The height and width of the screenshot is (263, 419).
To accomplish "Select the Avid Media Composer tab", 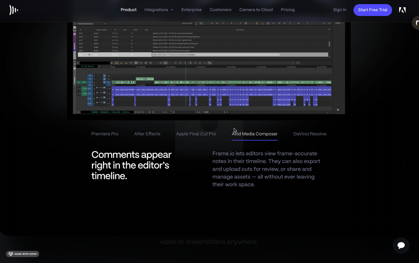I will coord(255,134).
